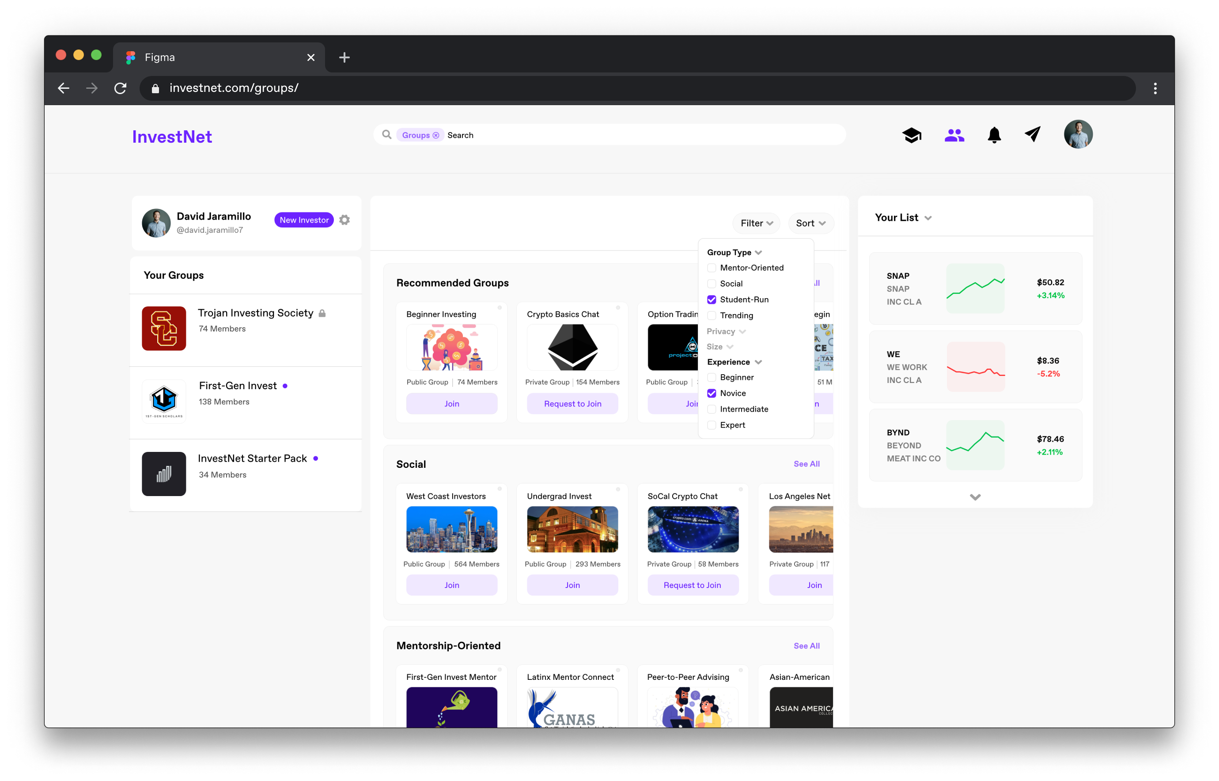
Task: Go back in the browser
Action: point(64,88)
